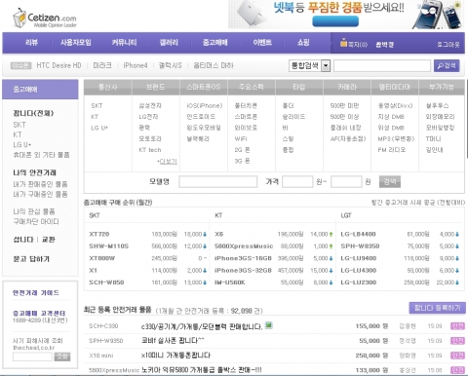Open the 커뮤니티 menu

(x=124, y=42)
